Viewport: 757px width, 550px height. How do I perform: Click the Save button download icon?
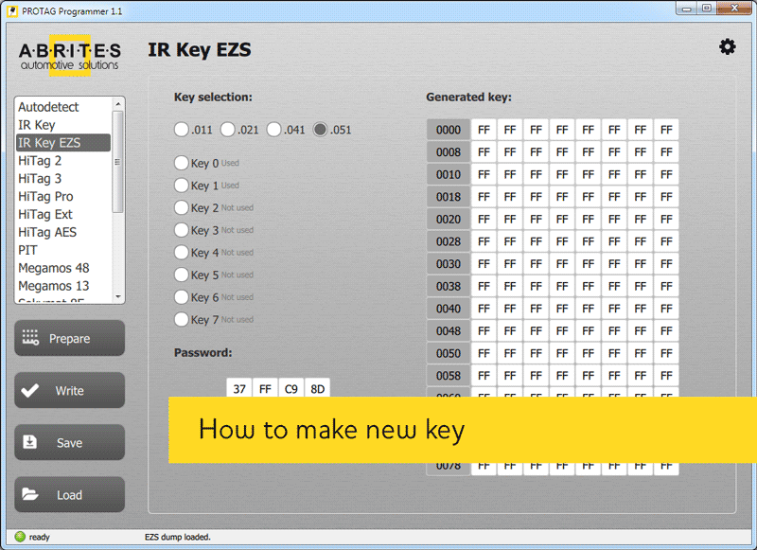click(30, 442)
